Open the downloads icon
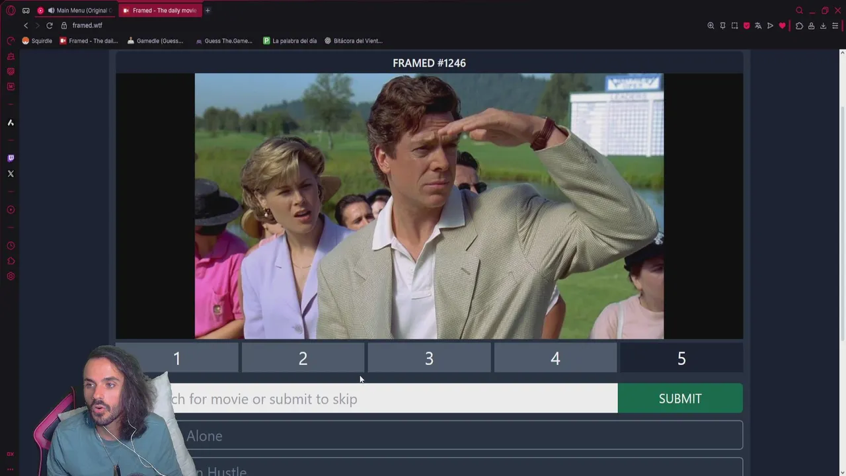The height and width of the screenshot is (476, 846). tap(823, 26)
